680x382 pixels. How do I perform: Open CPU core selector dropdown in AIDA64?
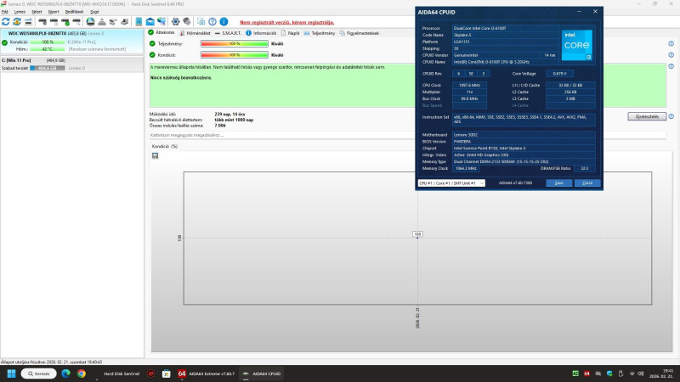coord(451,183)
